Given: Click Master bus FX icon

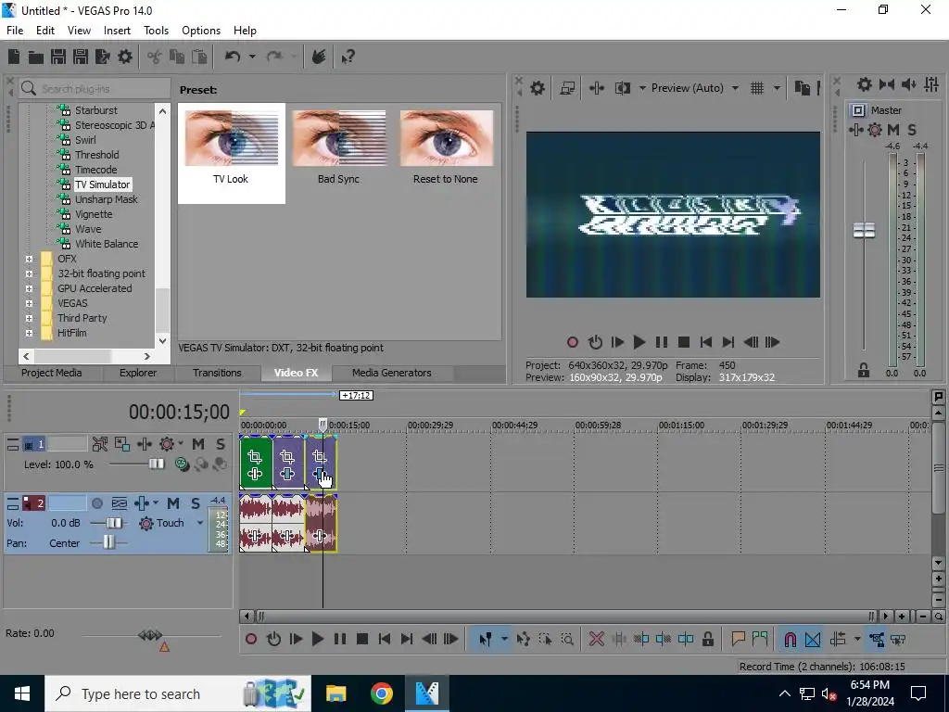Looking at the screenshot, I should (856, 130).
